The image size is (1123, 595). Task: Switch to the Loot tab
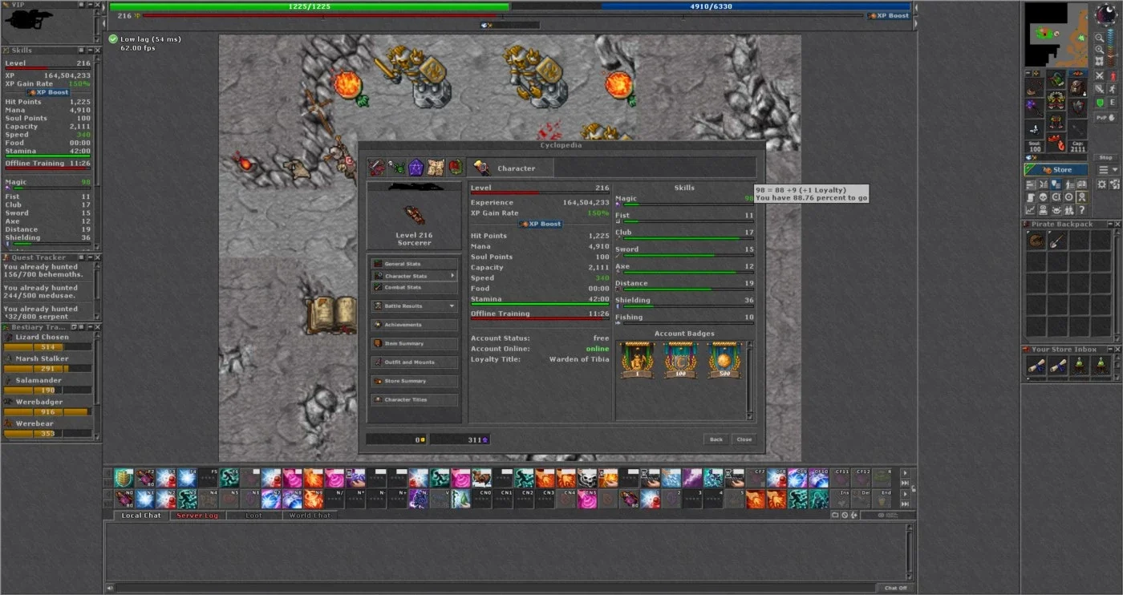pos(253,516)
